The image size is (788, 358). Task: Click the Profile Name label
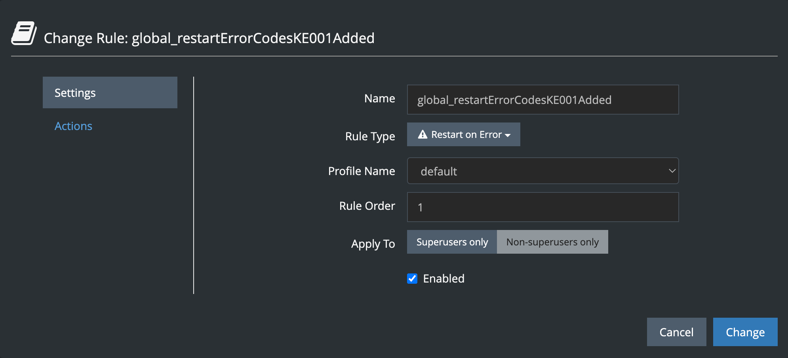(361, 171)
